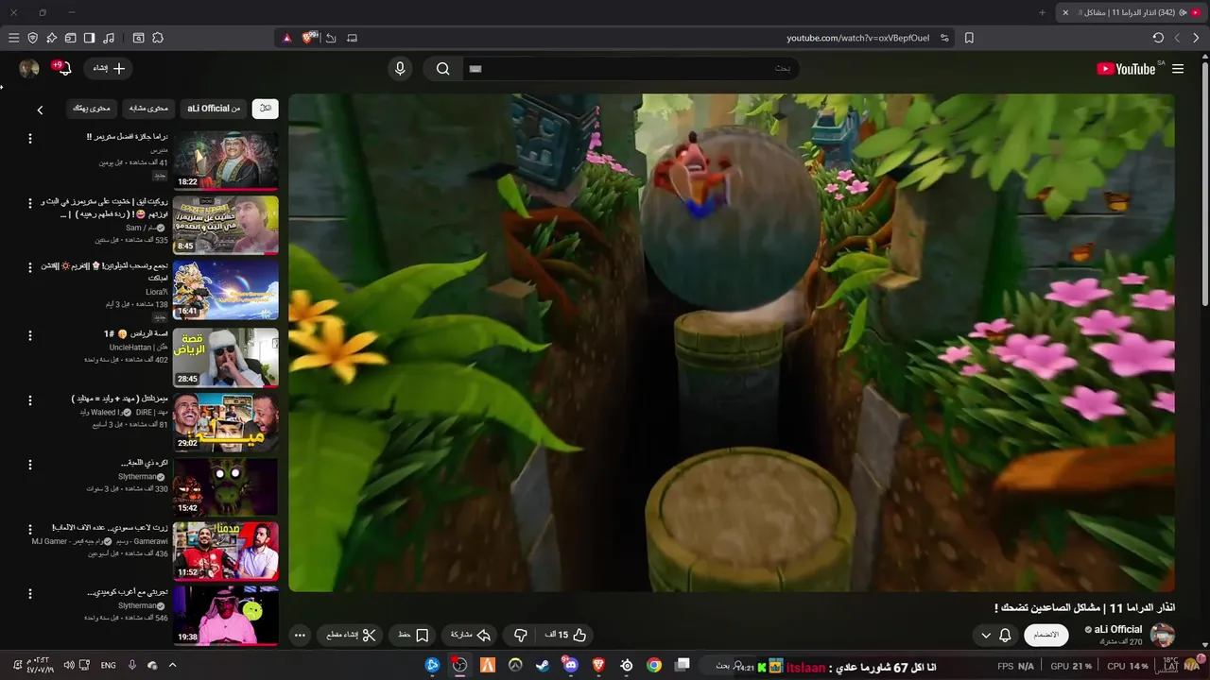Click the share arrow icon in address bar
Screen dimensions: 1210x680
click(x=331, y=38)
